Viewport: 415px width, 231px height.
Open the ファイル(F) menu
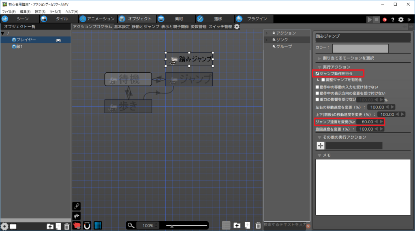[9, 12]
